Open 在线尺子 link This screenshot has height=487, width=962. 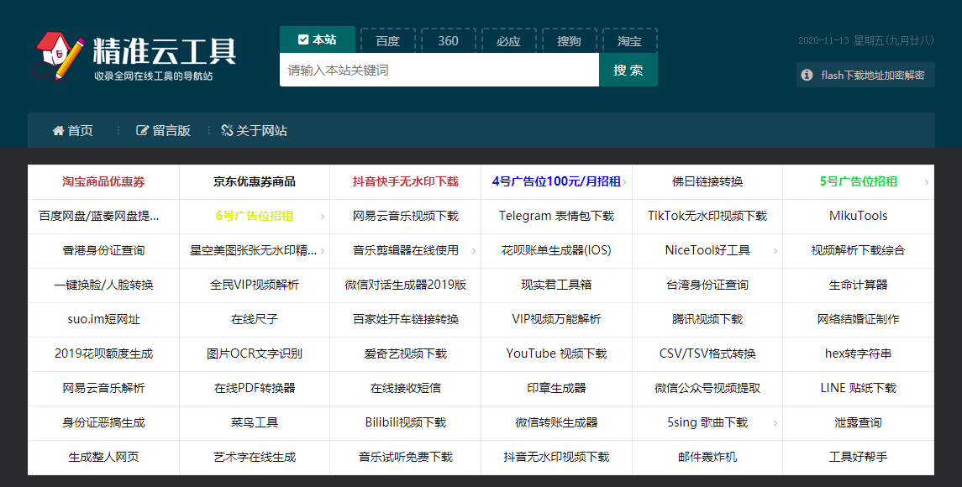pyautogui.click(x=255, y=319)
